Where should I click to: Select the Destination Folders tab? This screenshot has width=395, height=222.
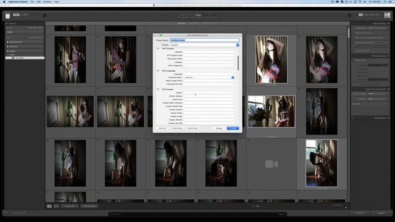pos(209,23)
